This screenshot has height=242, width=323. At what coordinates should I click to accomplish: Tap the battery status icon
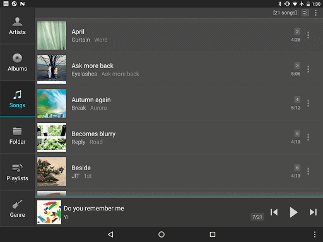pyautogui.click(x=308, y=4)
